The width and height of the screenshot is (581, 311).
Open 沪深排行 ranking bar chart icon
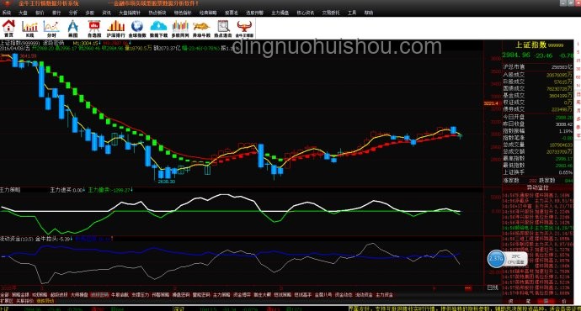tap(115, 29)
